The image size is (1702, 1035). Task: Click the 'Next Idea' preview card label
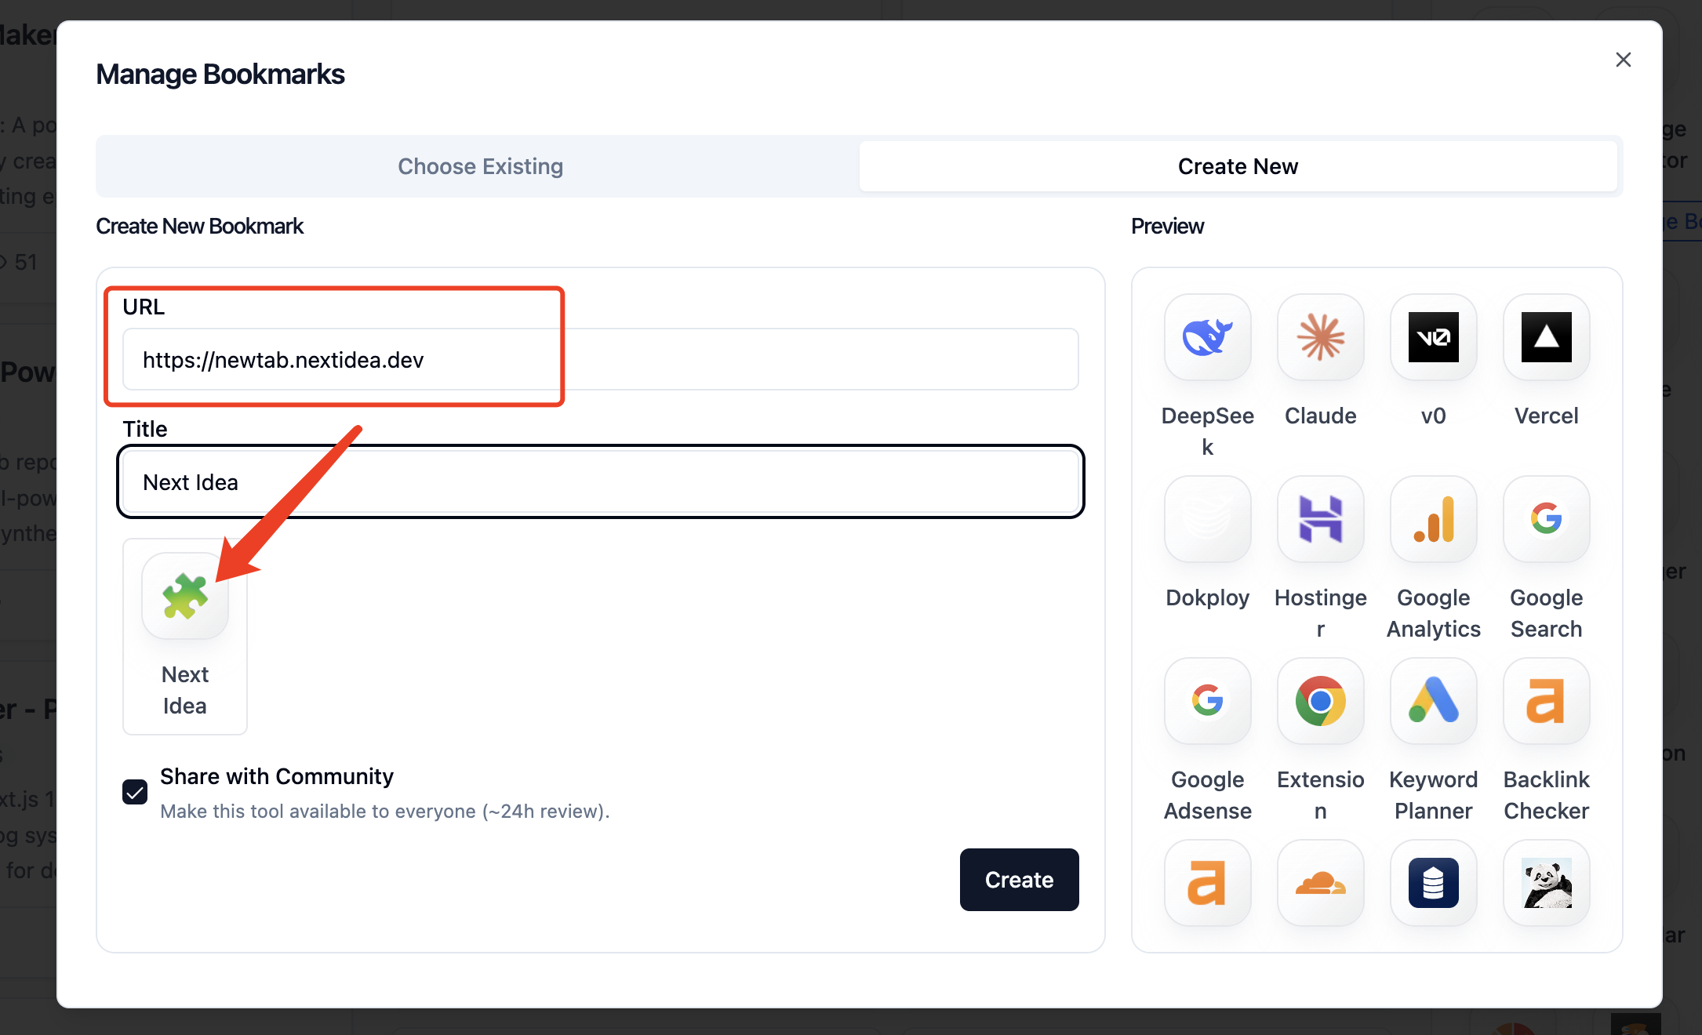tap(185, 690)
